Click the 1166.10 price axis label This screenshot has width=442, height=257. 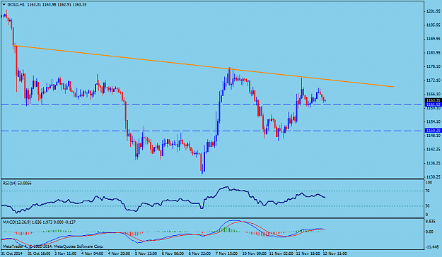pyautogui.click(x=434, y=94)
